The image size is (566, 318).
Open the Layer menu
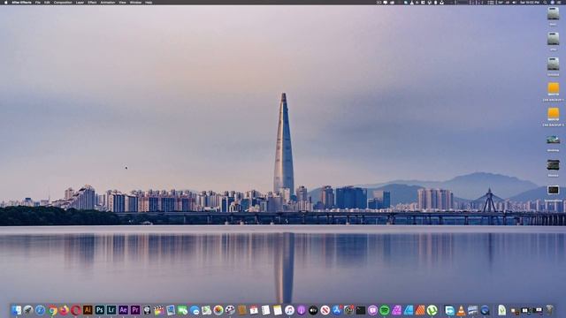pos(80,2)
